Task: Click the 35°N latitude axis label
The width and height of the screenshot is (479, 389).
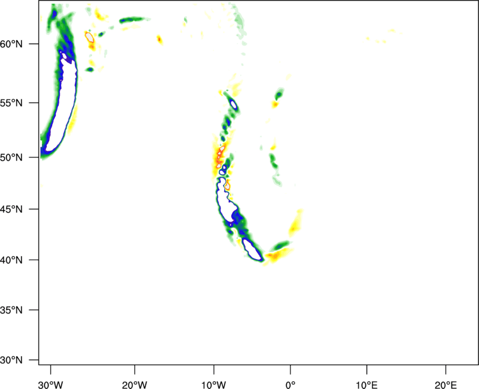Action: 11,310
